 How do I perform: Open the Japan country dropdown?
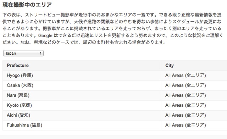[23, 53]
